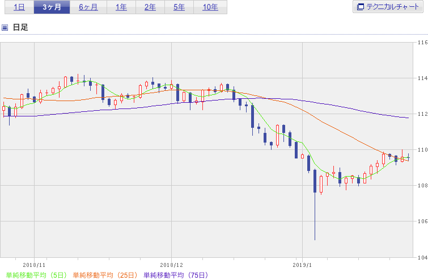Viewport: 428px width, 280px height.
Task: Click the 2019/1 axis label
Action: click(302, 265)
